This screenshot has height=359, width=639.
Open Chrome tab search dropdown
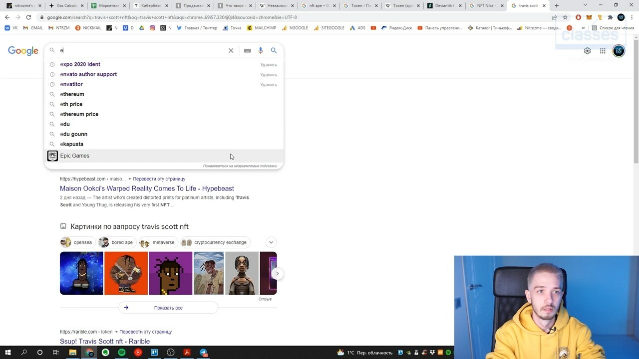(x=585, y=5)
